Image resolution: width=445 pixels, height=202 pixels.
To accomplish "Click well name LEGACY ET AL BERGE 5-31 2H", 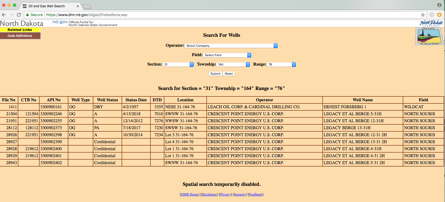I will [354, 163].
